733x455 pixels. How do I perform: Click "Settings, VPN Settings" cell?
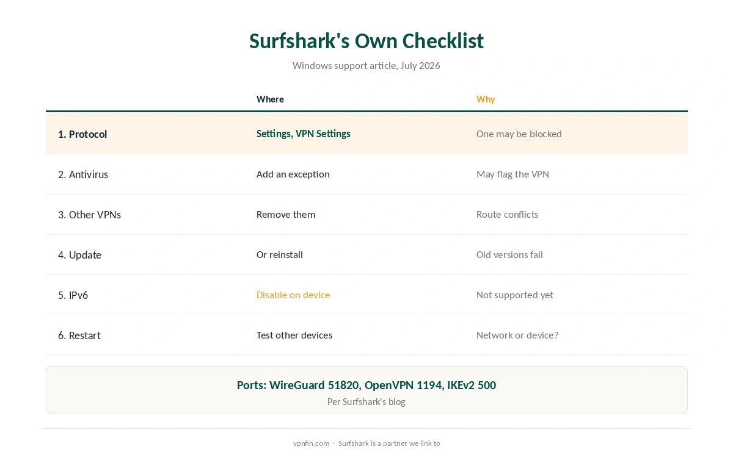click(x=304, y=134)
